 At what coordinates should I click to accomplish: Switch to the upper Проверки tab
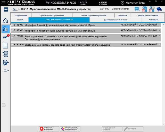(x=122, y=15)
